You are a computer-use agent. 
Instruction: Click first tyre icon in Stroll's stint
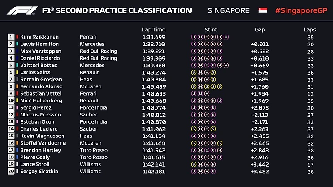(193, 165)
